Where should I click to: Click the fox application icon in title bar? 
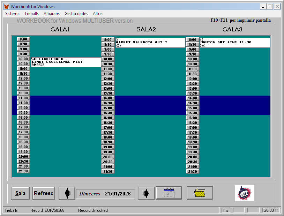click(6, 7)
